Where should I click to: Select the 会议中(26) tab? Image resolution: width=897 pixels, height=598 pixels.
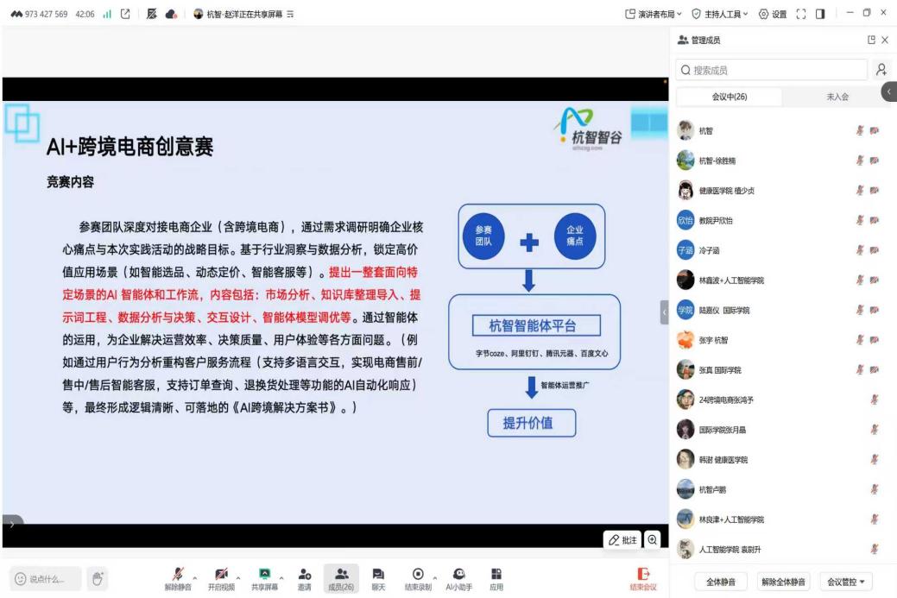coord(730,97)
